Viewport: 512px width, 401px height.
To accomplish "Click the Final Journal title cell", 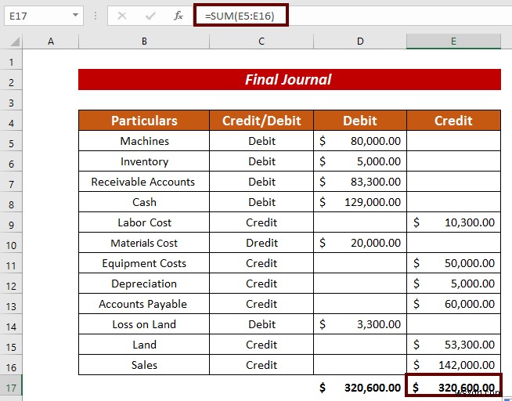I will [x=290, y=79].
